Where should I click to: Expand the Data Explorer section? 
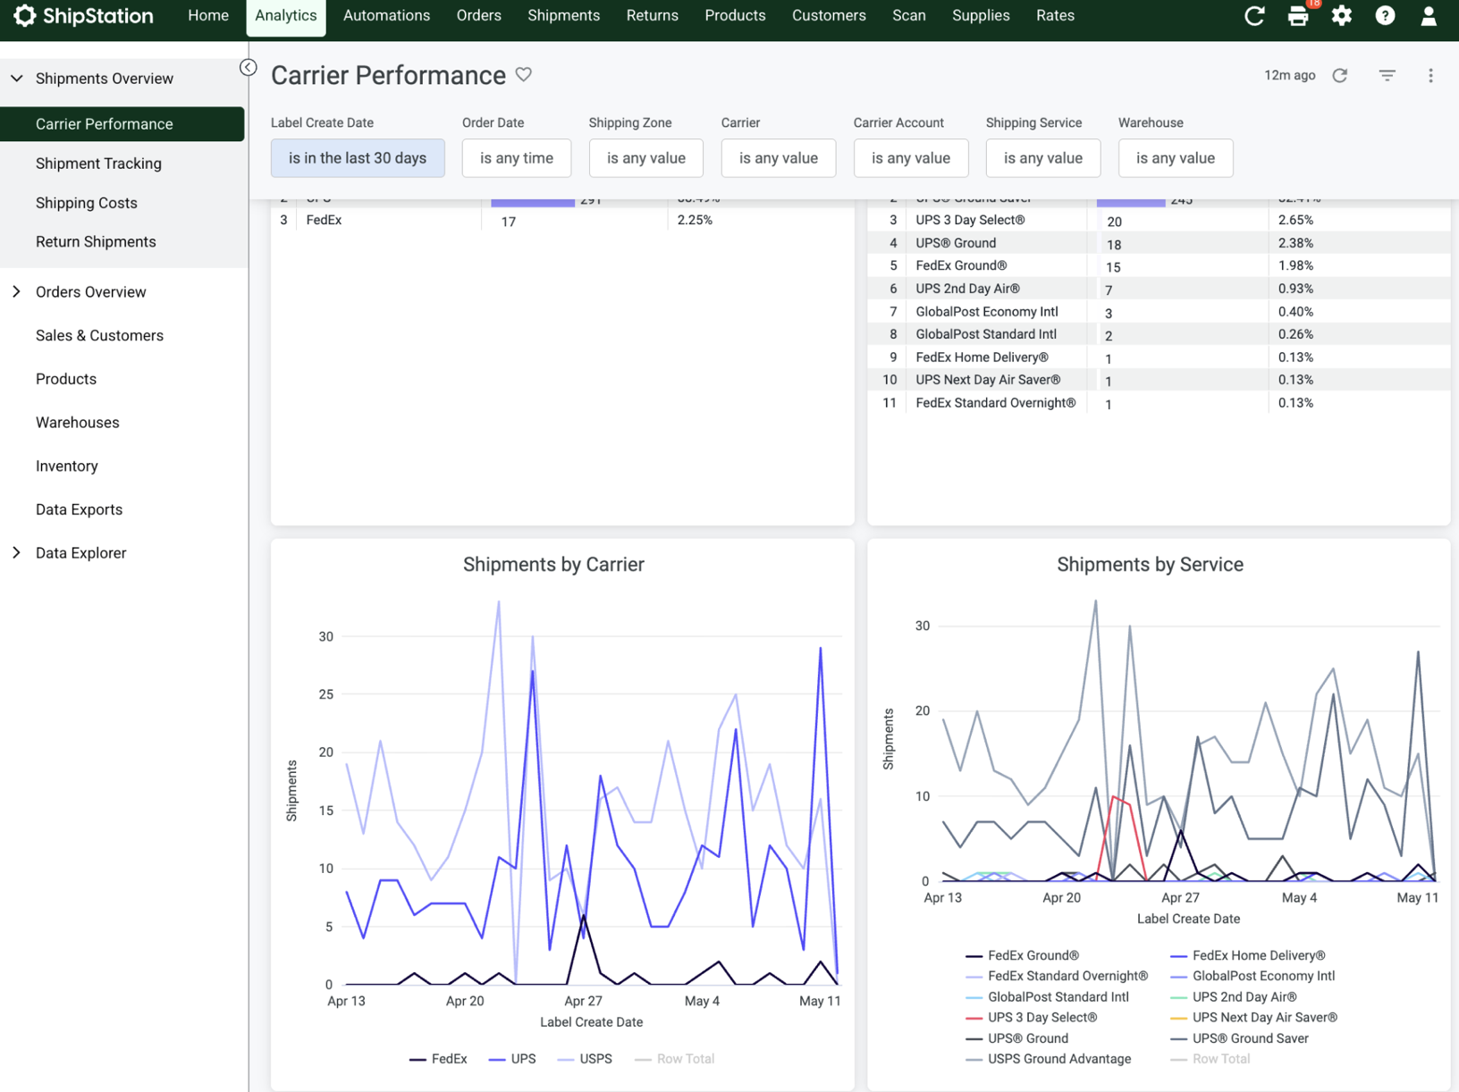17,552
